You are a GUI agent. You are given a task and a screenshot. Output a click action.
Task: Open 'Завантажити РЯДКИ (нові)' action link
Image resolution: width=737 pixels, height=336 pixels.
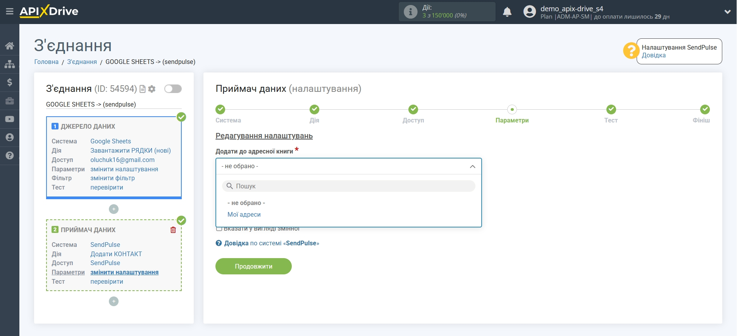pos(131,151)
